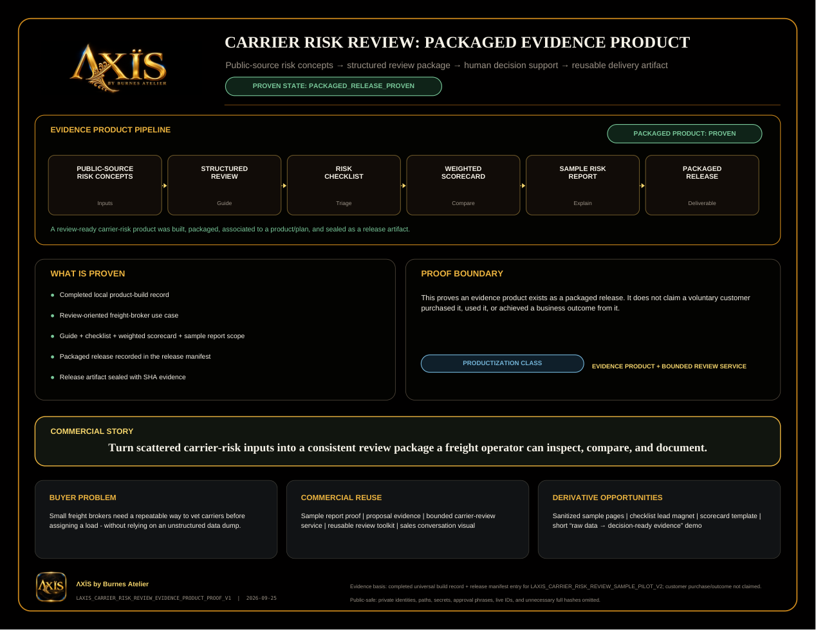Click the arrow before the Packaged Release card
The height and width of the screenshot is (630, 816).
pyautogui.click(x=643, y=186)
